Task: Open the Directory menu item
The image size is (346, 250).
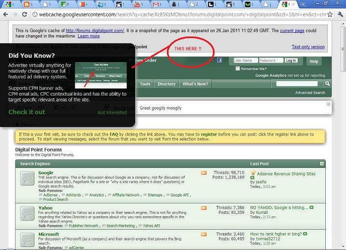Action: tap(166, 84)
